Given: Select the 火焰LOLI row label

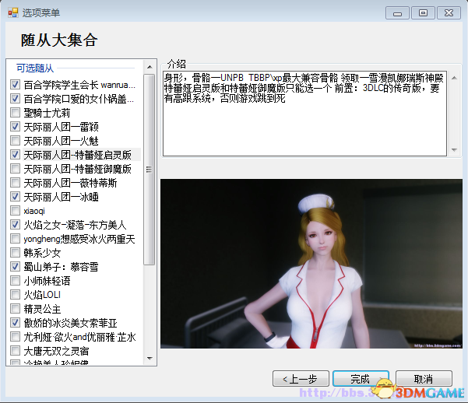Looking at the screenshot, I should tap(42, 295).
